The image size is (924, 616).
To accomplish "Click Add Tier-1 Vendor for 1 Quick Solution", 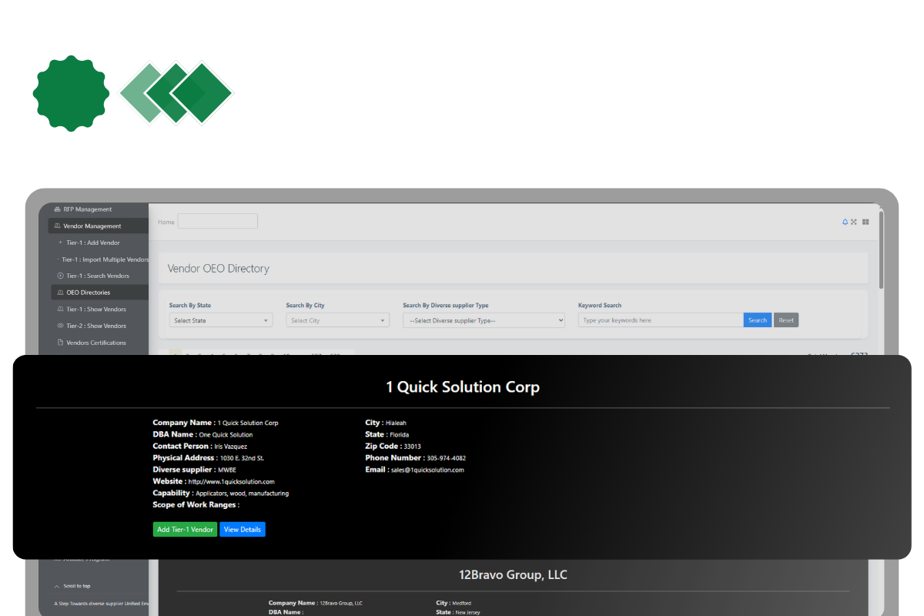I will click(185, 529).
